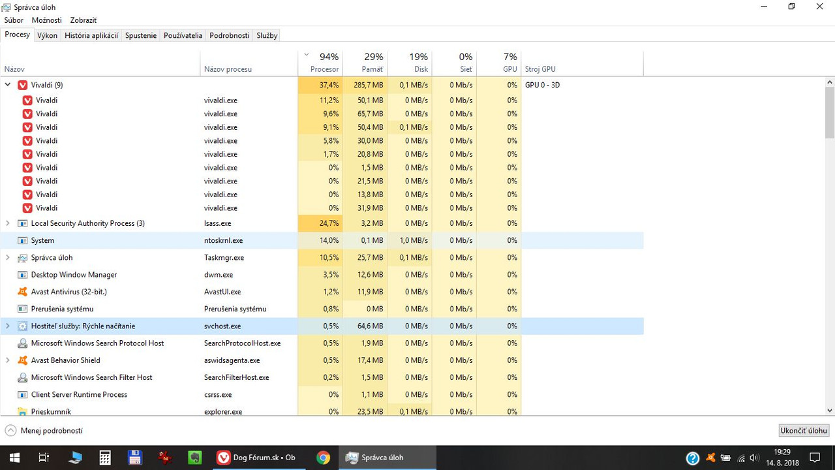Click the Hostiteľ služby gear icon
This screenshot has height=470, width=835.
point(23,326)
